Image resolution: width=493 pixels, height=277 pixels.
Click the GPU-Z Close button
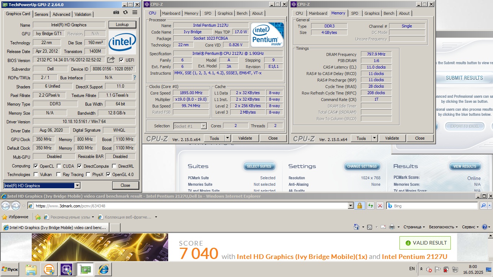(x=125, y=185)
